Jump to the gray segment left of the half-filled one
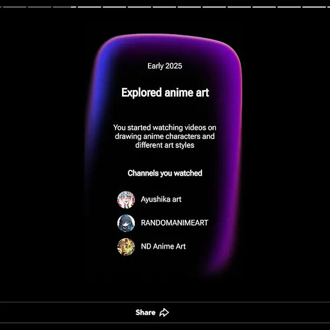Viewport: 330px width, 330px height. coord(39,7)
